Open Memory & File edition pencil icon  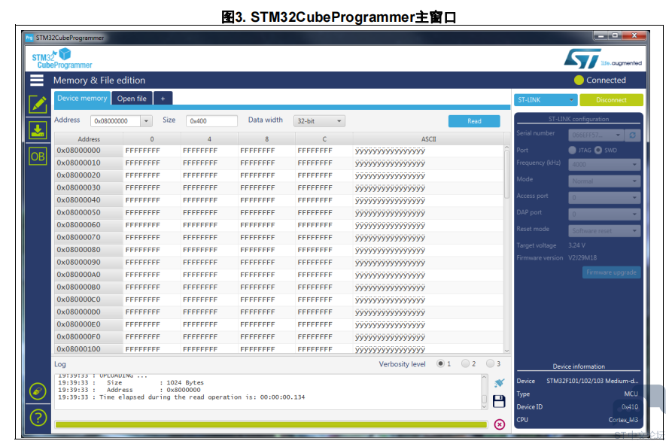coord(38,104)
